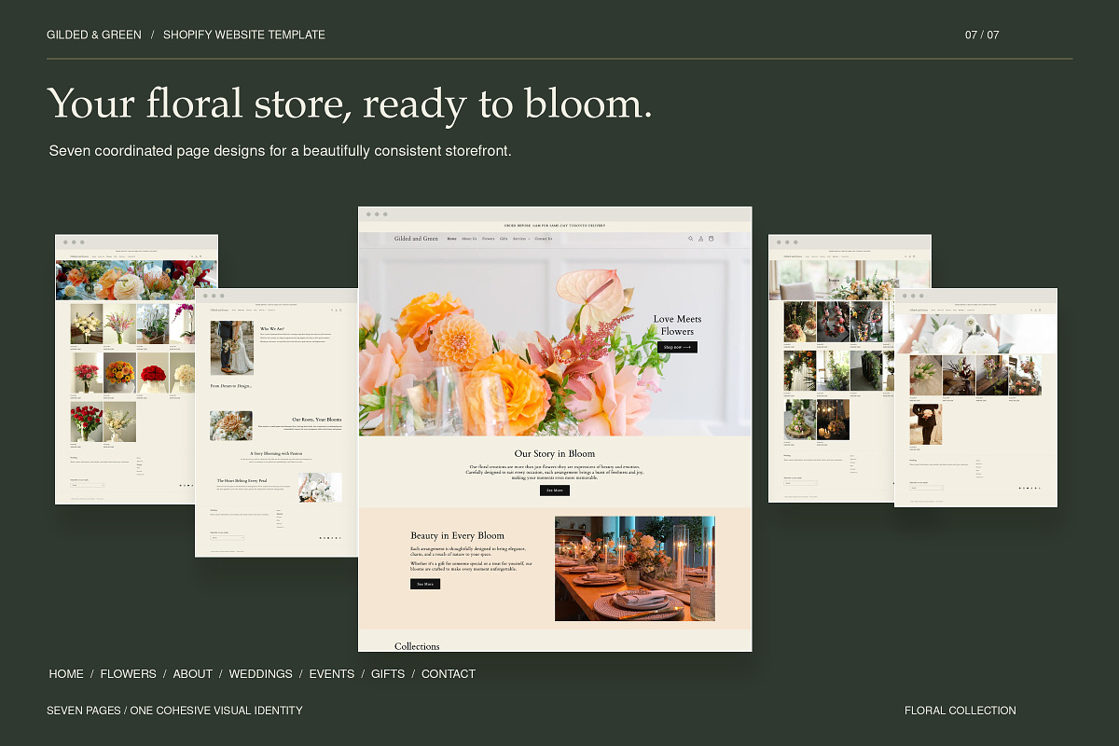Click the peach bouquet image beside Our Roots
This screenshot has width=1119, height=746.
(231, 425)
